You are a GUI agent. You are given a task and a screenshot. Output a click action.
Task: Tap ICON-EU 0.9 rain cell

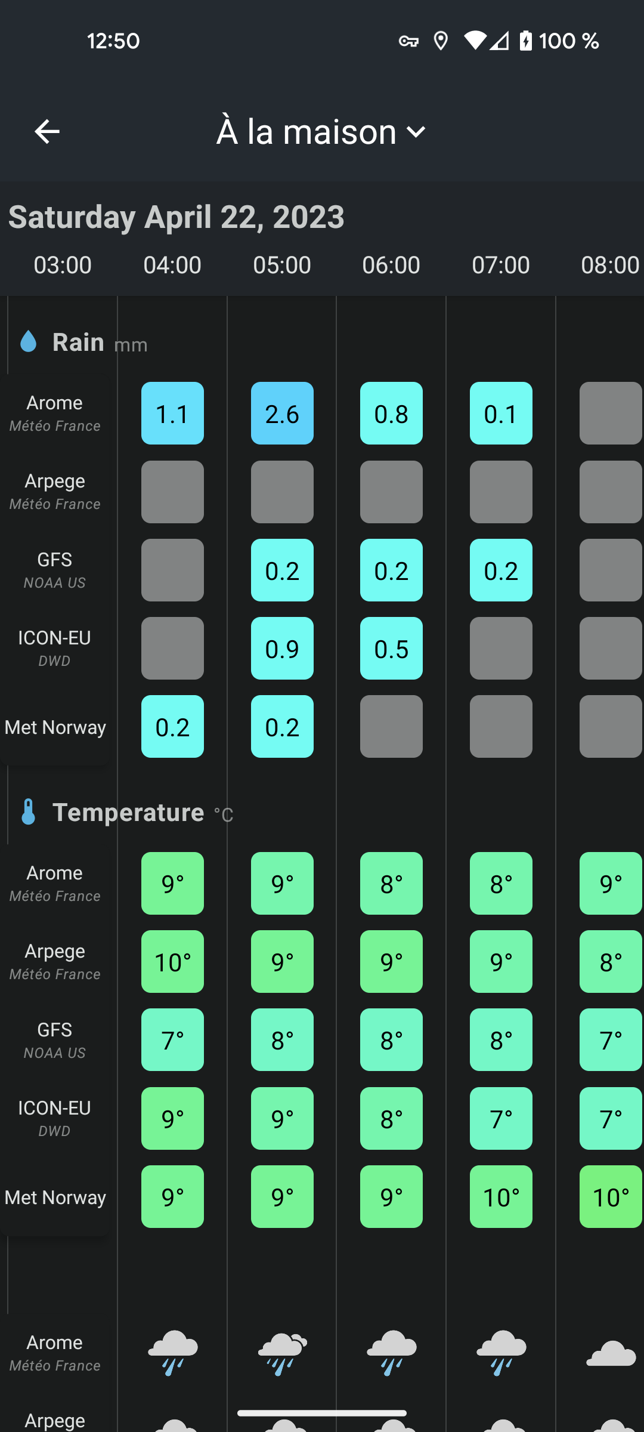click(x=282, y=649)
